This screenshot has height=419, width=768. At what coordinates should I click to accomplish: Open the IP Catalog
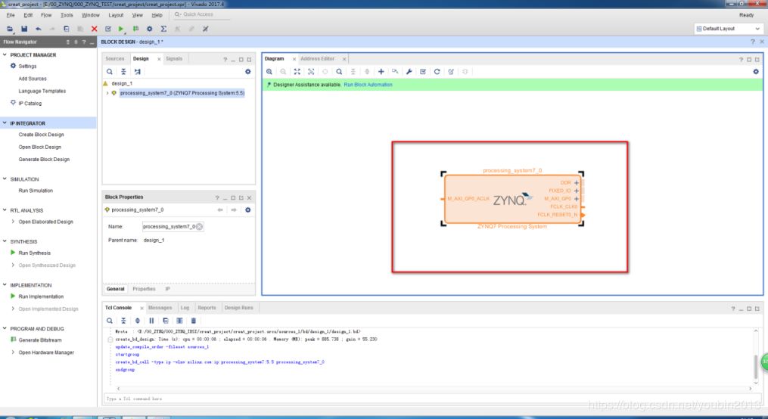tap(30, 104)
